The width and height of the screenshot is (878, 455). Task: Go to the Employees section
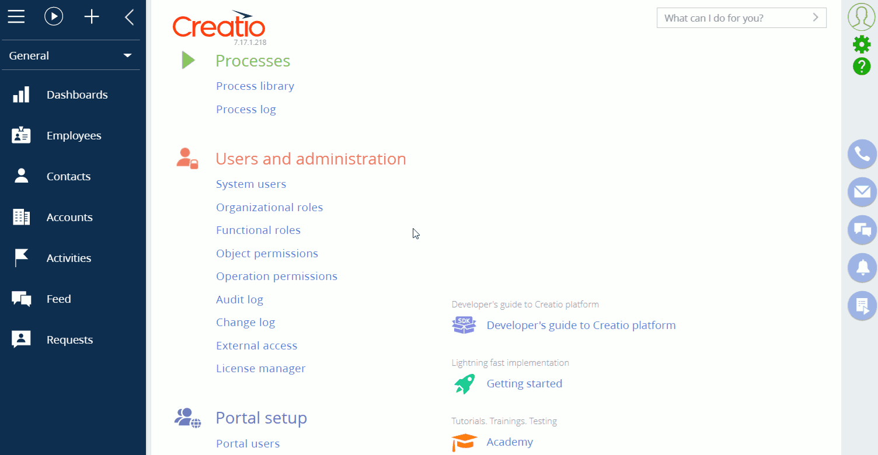(x=74, y=135)
